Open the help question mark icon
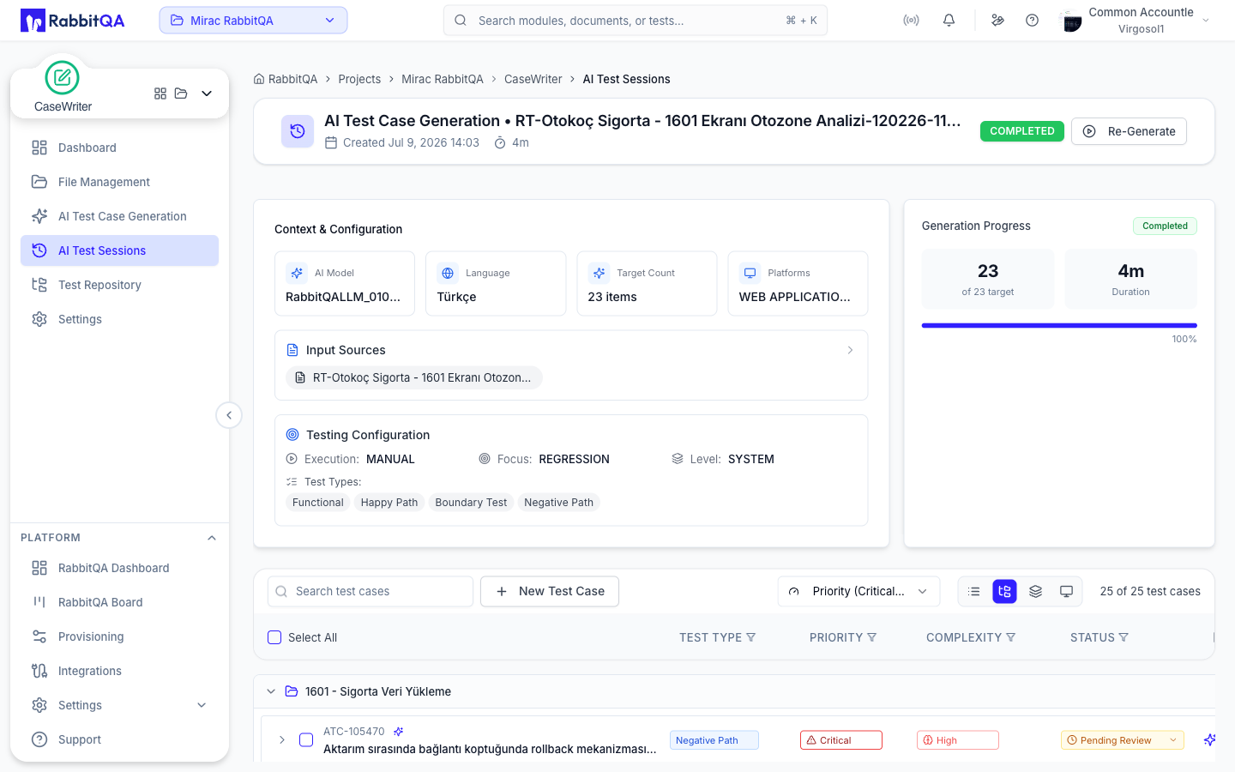Viewport: 1235px width, 772px height. click(1032, 21)
